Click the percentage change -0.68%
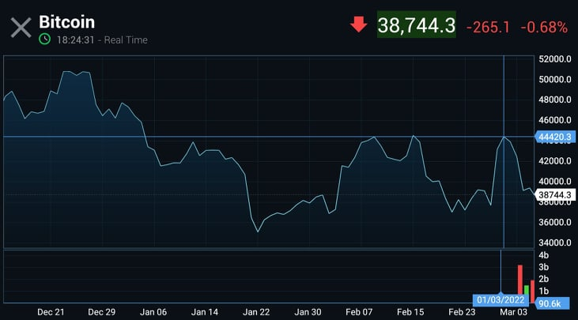This screenshot has width=578, height=320. pyautogui.click(x=544, y=27)
